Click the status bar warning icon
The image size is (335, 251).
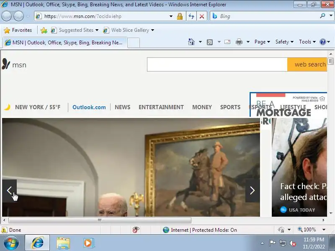pos(4,230)
